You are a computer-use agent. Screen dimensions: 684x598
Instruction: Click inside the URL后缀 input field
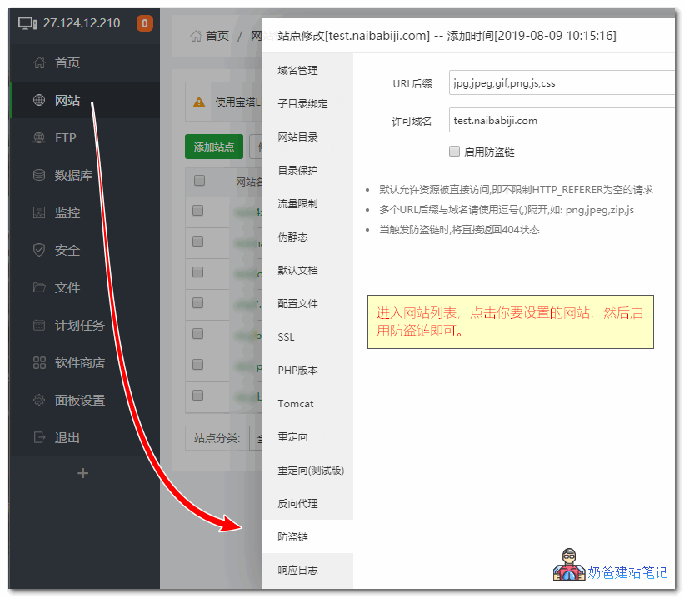point(561,82)
